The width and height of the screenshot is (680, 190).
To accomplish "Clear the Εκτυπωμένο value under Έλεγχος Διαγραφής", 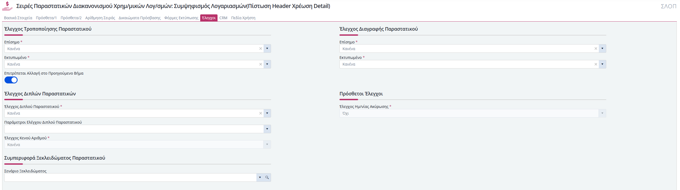I will (x=596, y=64).
